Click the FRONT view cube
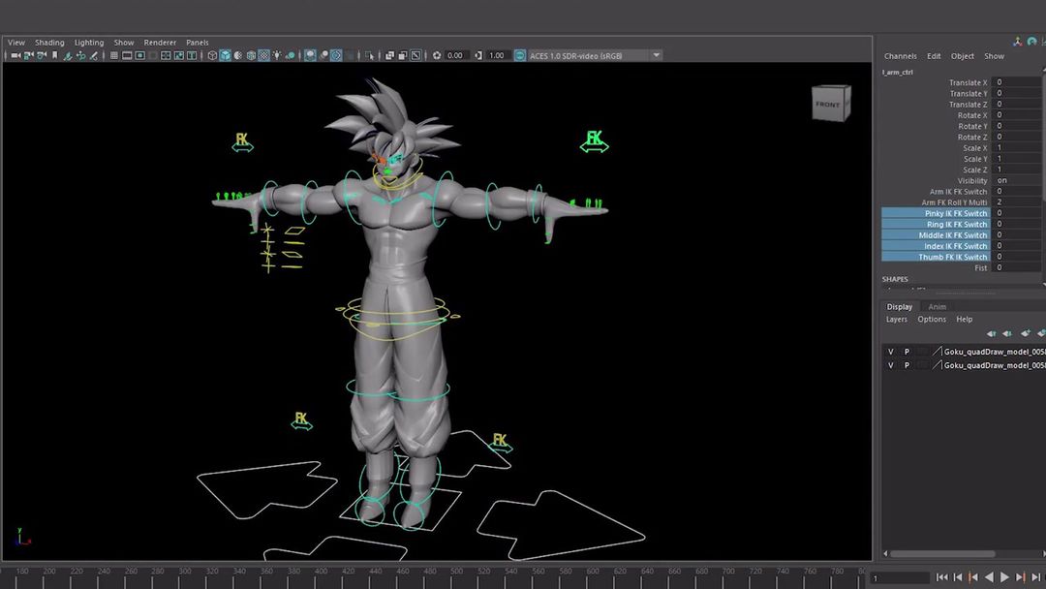 [x=831, y=104]
